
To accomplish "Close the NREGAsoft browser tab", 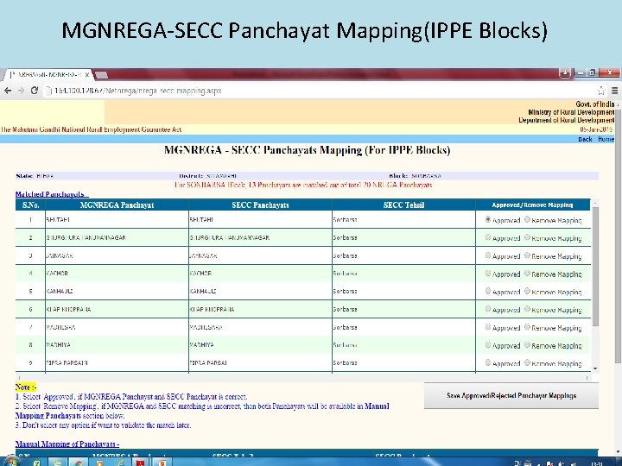I will point(87,74).
